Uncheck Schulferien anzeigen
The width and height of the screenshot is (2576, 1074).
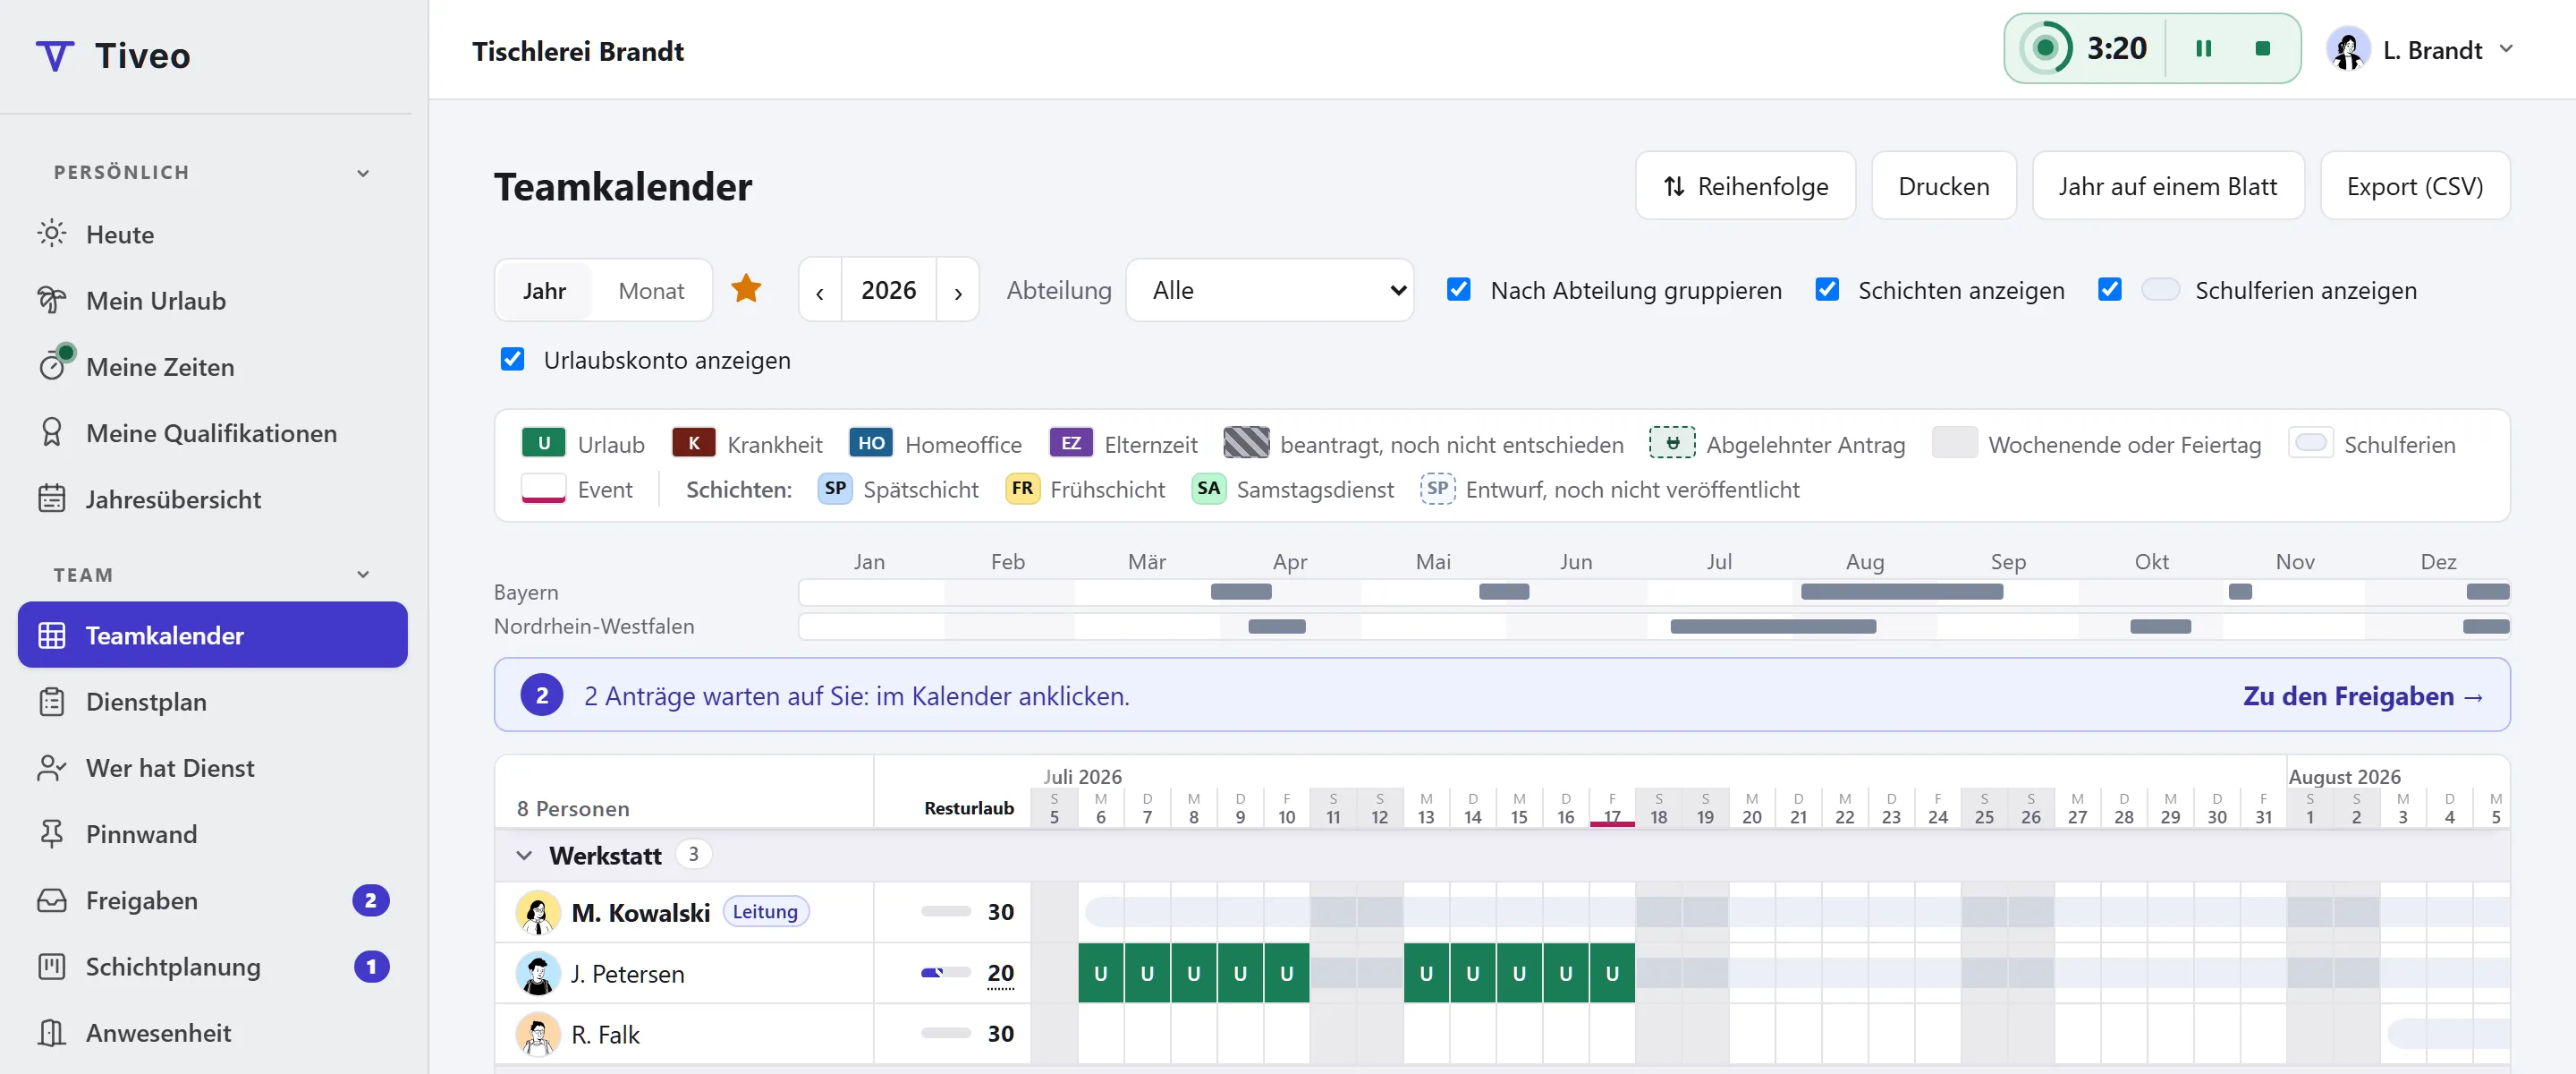tap(2110, 289)
